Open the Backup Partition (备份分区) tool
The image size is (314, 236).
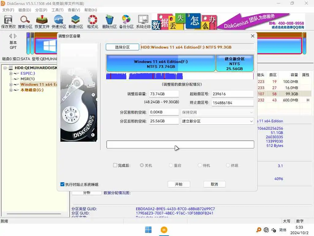(126, 22)
